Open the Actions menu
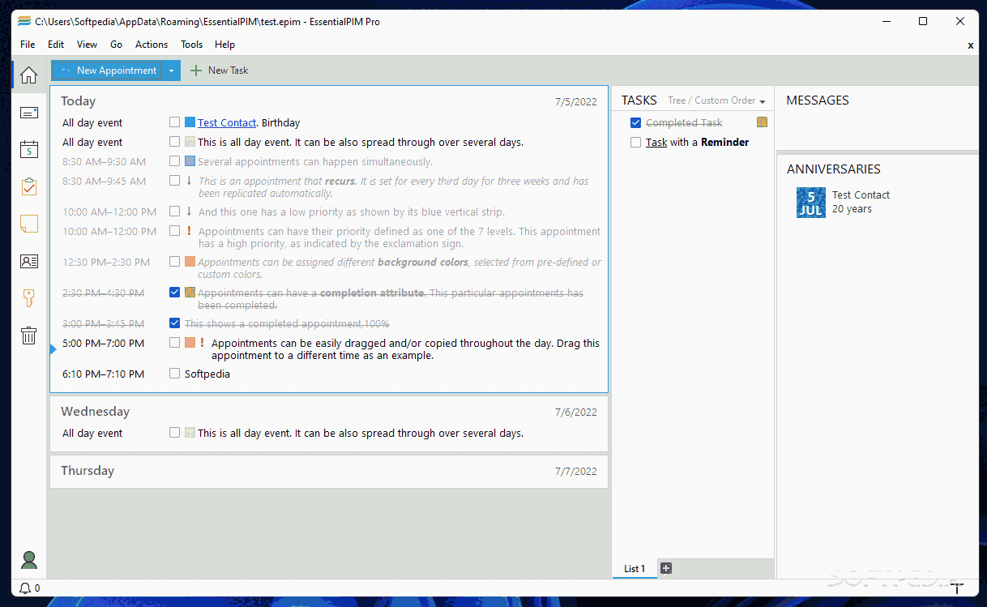The width and height of the screenshot is (987, 607). pyautogui.click(x=151, y=45)
